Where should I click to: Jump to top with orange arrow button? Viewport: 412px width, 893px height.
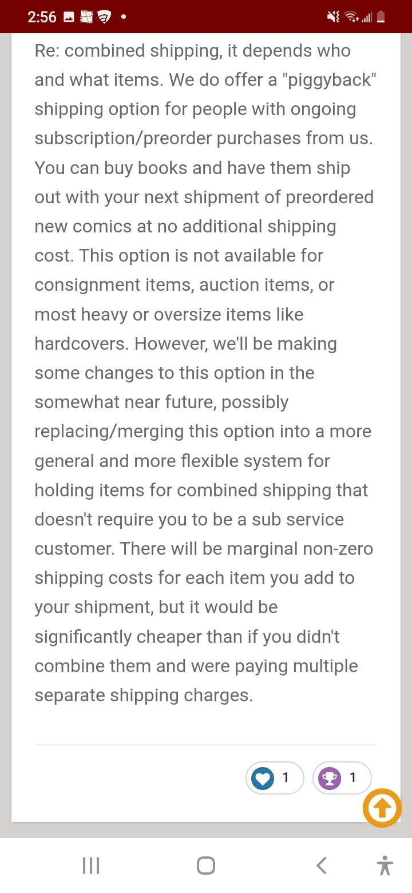[x=382, y=808]
